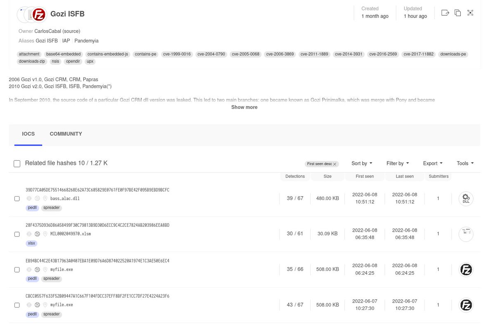Click the 'contains-pe' tag
495x324 pixels.
(146, 54)
